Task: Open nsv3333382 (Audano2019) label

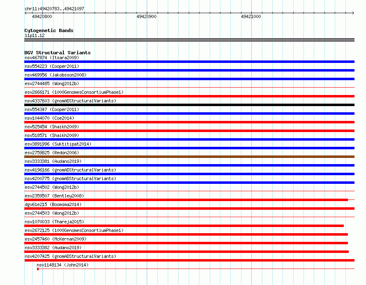Action: pyautogui.click(x=53, y=248)
